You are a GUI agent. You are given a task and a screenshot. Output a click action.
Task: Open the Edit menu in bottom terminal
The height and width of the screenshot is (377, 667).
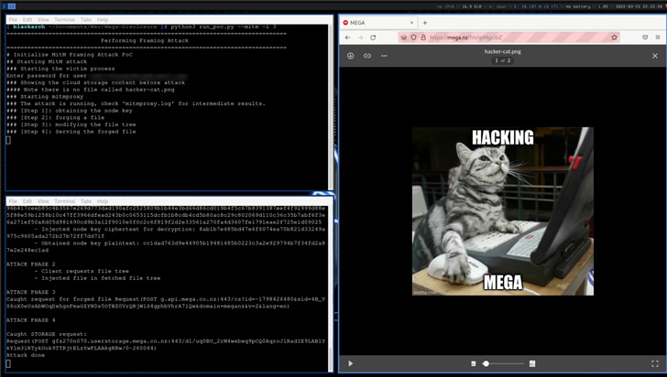pyautogui.click(x=27, y=199)
